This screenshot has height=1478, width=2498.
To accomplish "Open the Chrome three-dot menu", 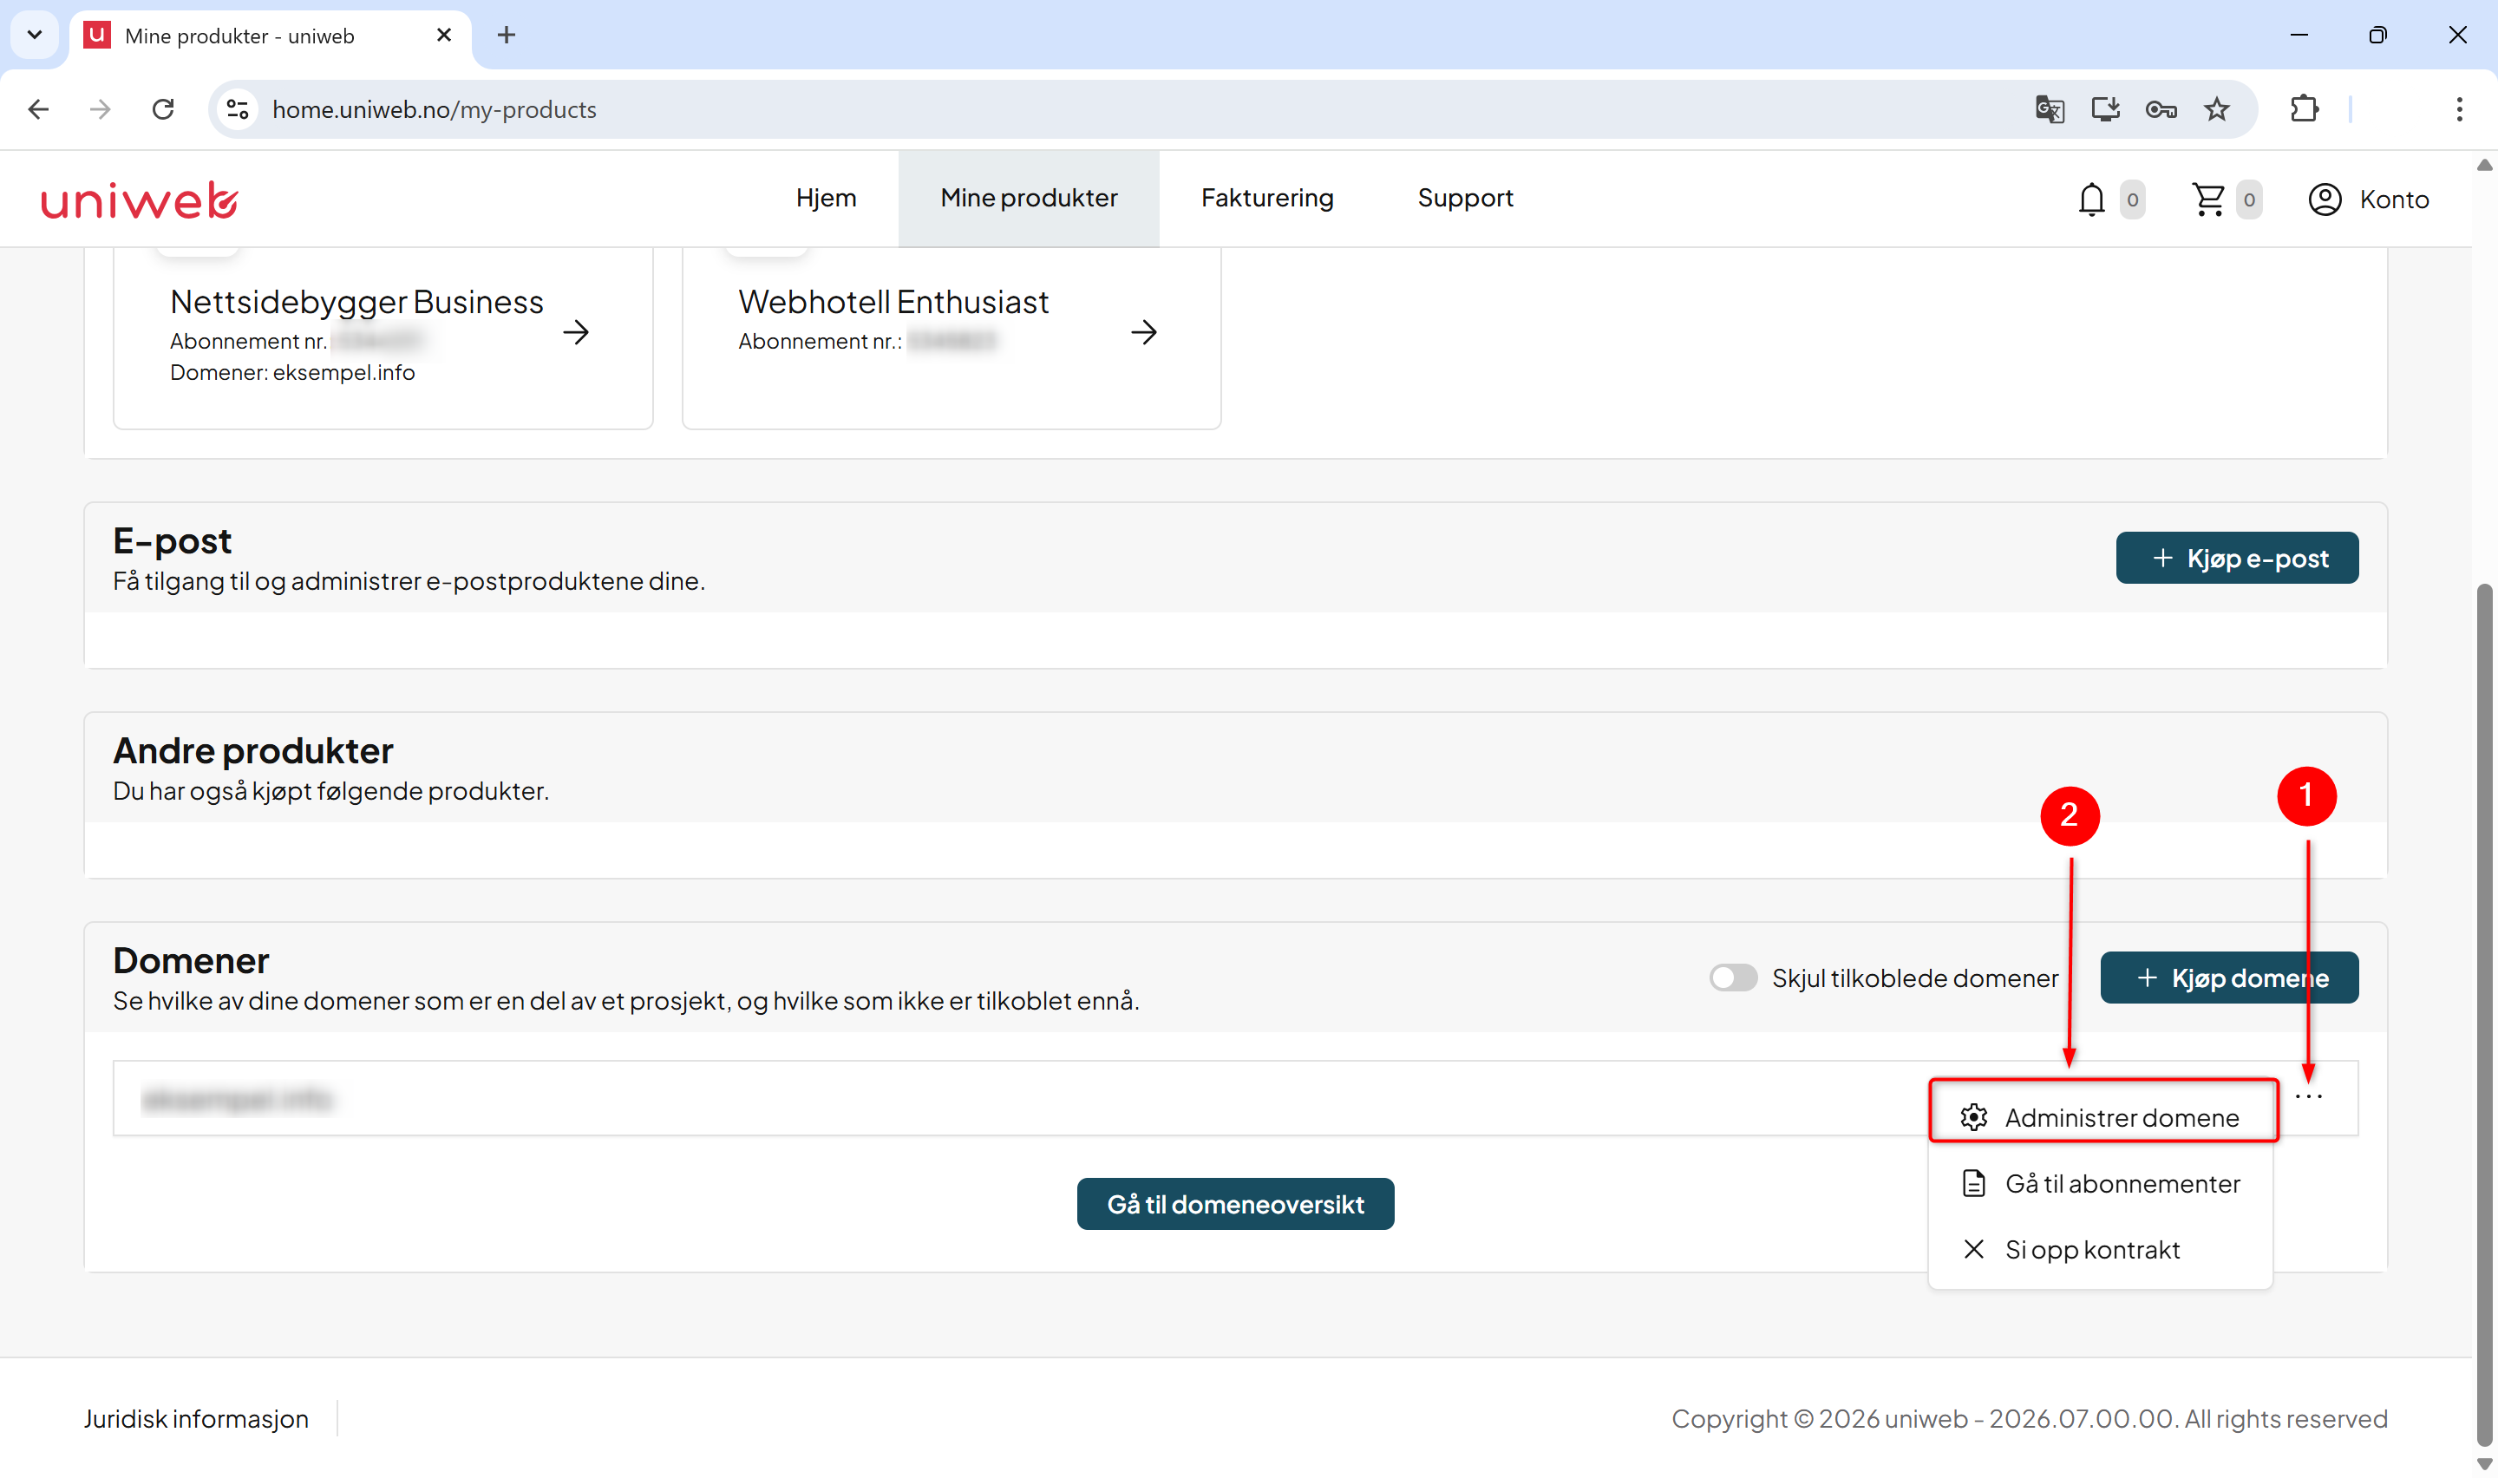I will [2458, 109].
